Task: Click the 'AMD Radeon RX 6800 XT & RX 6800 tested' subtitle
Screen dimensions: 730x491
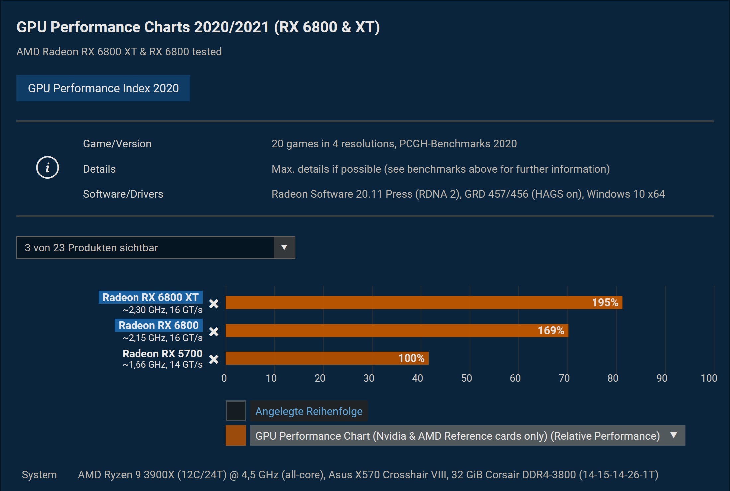Action: pyautogui.click(x=119, y=52)
